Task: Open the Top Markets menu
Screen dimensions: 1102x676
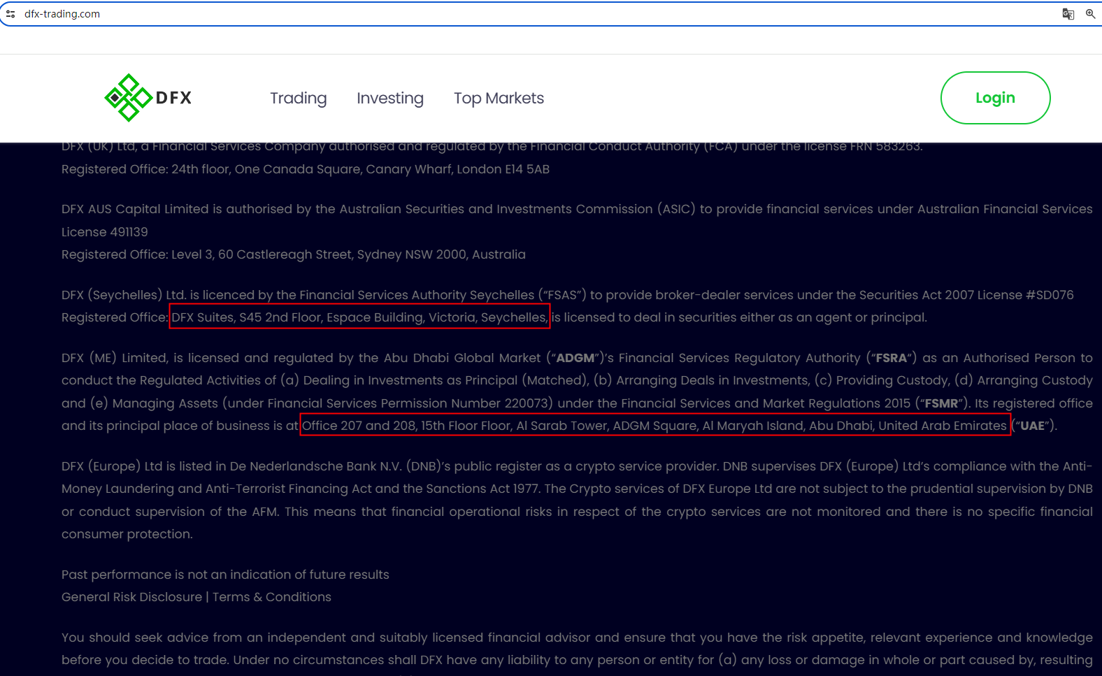Action: 499,99
